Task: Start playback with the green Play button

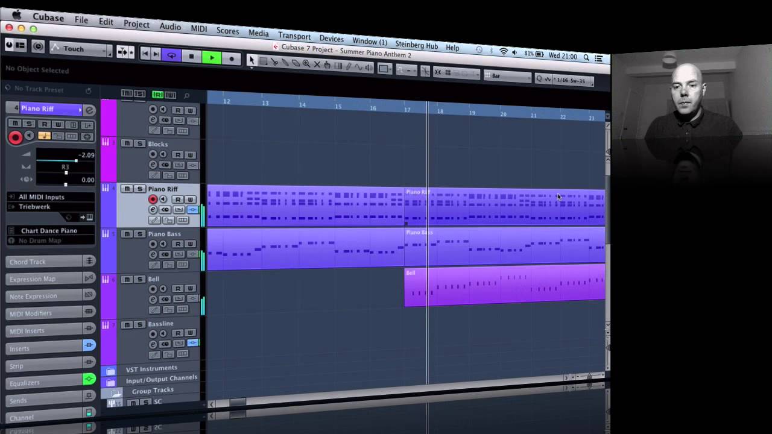Action: 211,57
